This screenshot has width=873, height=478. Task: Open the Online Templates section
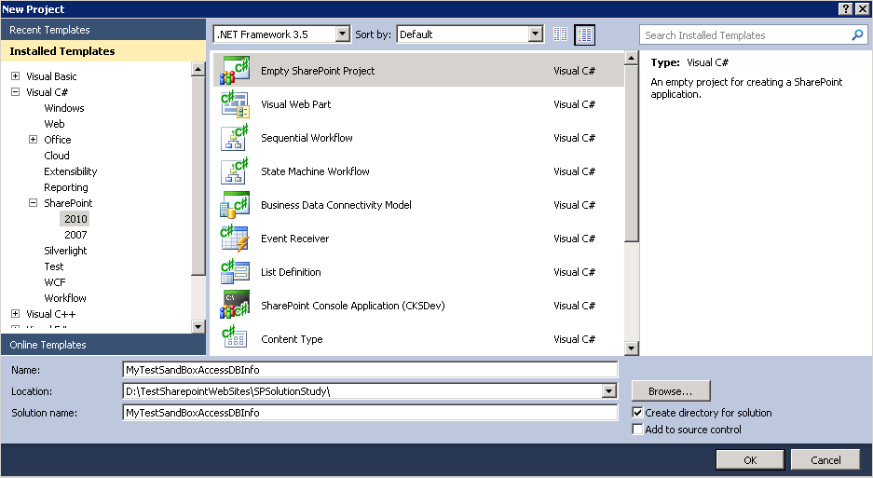(x=103, y=345)
